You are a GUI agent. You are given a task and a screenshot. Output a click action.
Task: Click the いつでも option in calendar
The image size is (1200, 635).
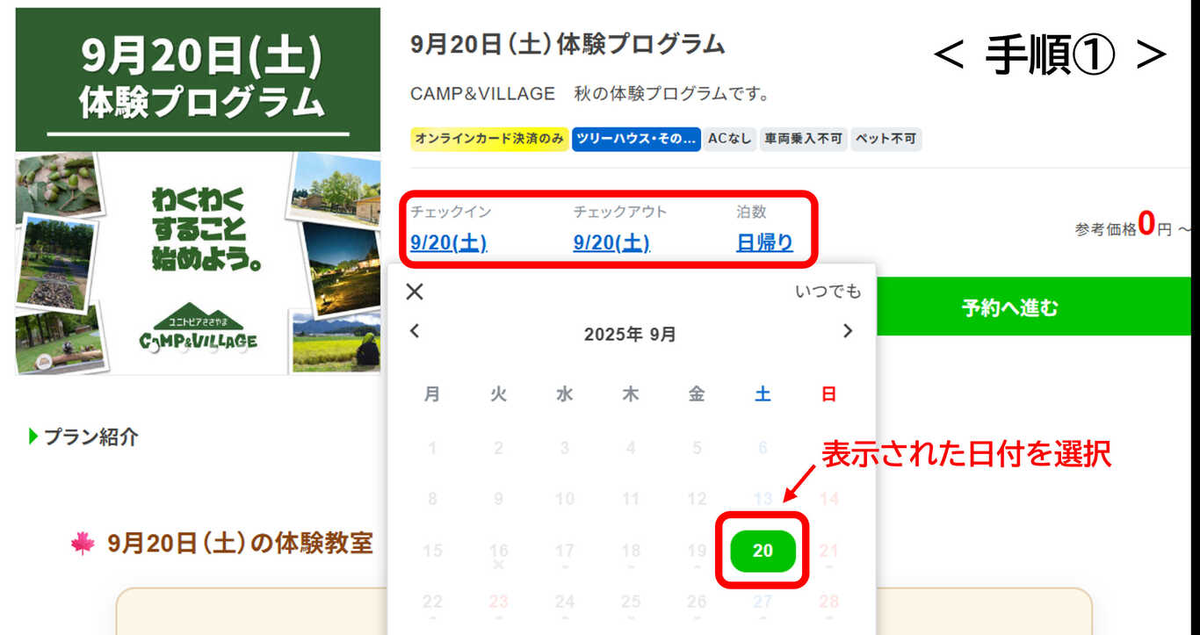tap(828, 292)
